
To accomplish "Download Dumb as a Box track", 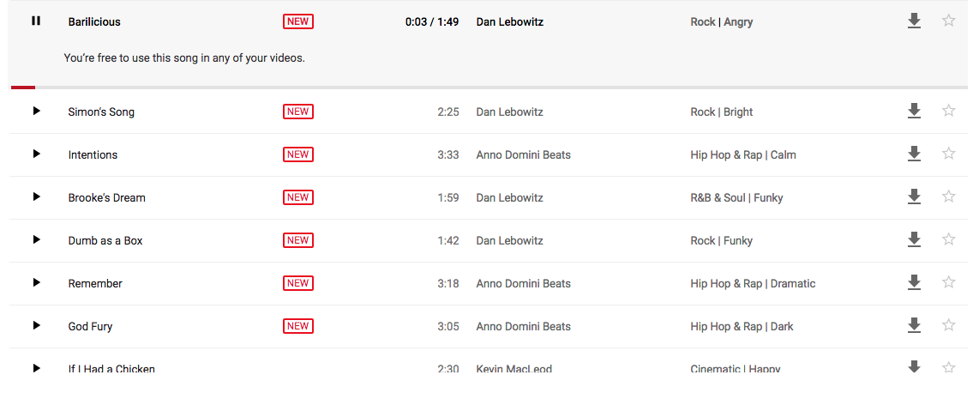I will (914, 239).
